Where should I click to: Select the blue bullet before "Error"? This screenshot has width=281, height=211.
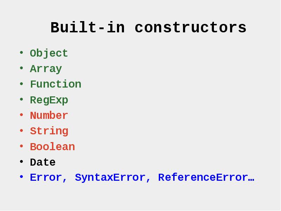pos(22,177)
